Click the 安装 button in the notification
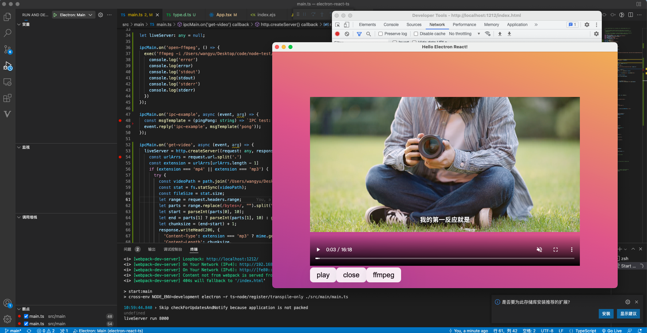647x333 pixels. [606, 314]
